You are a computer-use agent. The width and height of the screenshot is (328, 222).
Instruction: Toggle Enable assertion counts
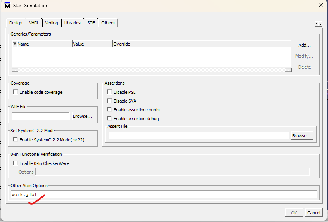(x=109, y=109)
